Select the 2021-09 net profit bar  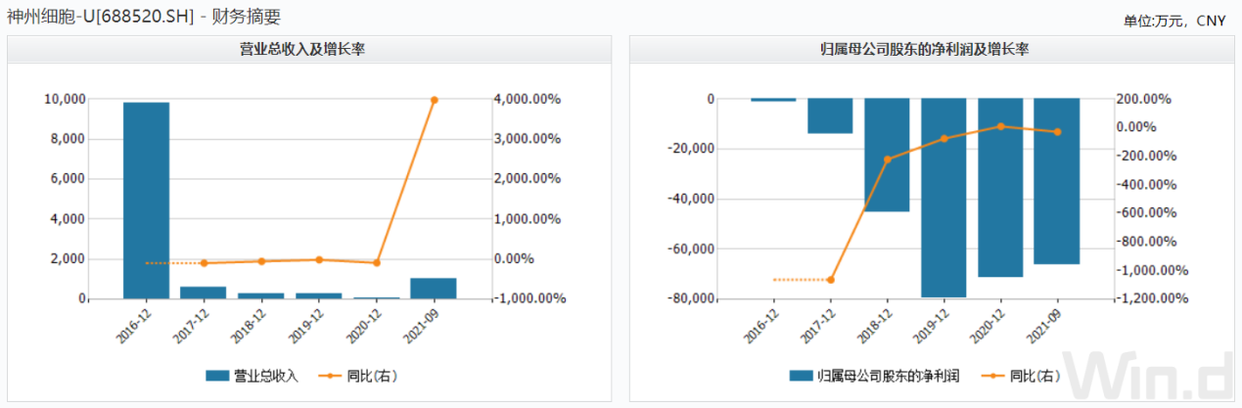point(1057,181)
